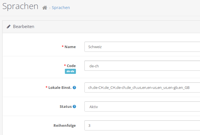Image resolution: width=200 pixels, height=135 pixels.
Task: Click the breadcrumb separator arrow after the home icon
Action: click(50, 8)
